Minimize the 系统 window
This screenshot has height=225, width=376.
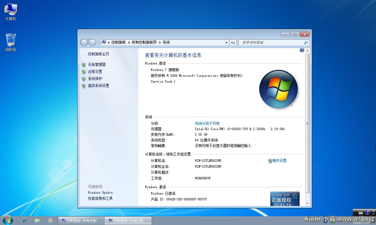pos(285,34)
